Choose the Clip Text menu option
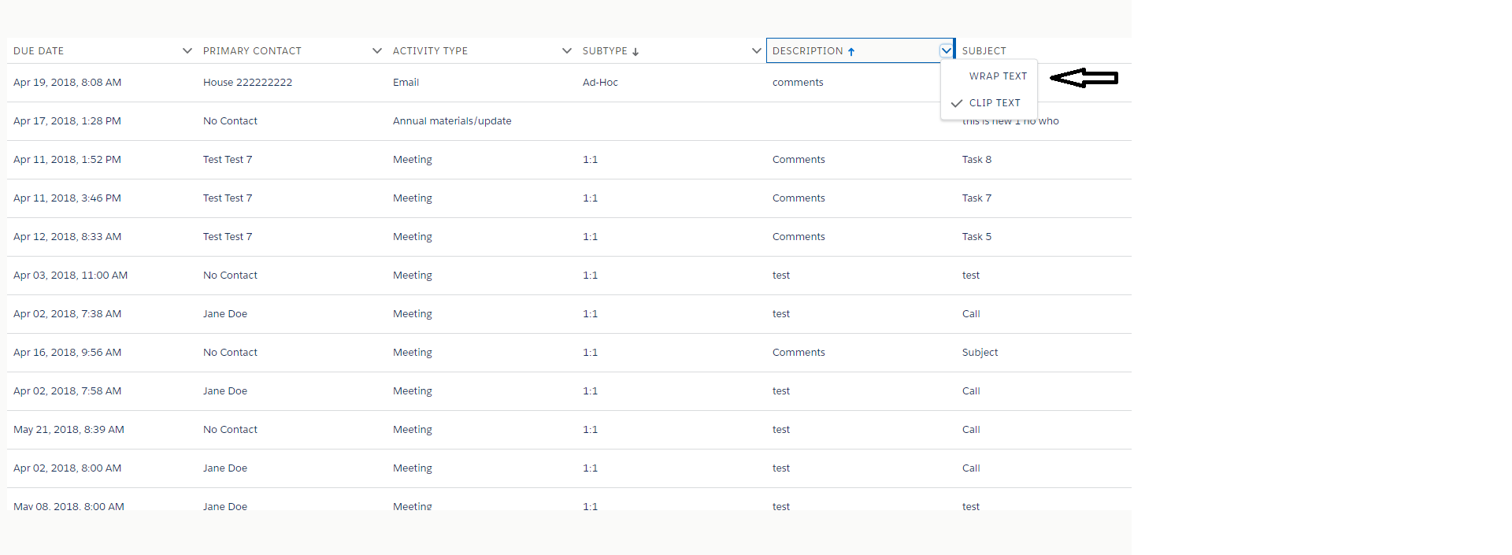 point(995,103)
